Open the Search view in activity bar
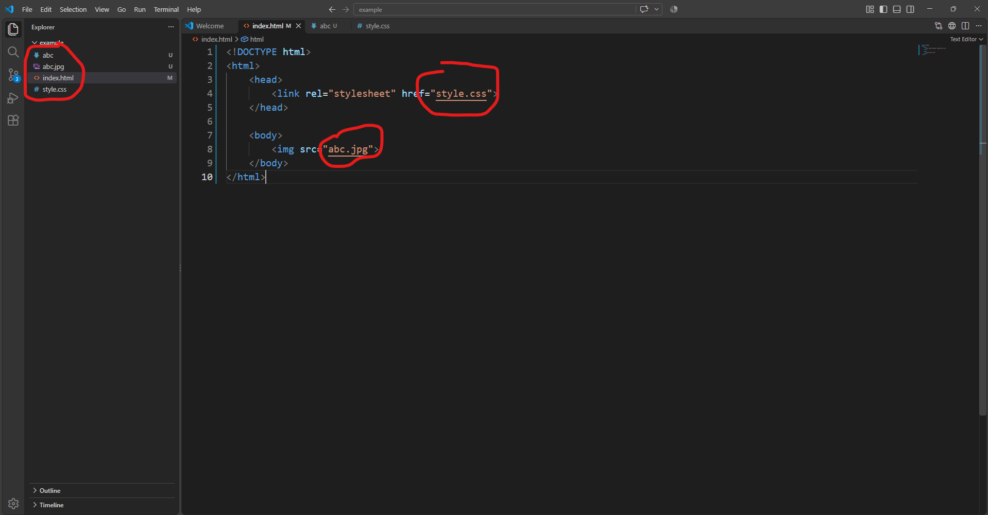This screenshot has width=988, height=515. [13, 52]
